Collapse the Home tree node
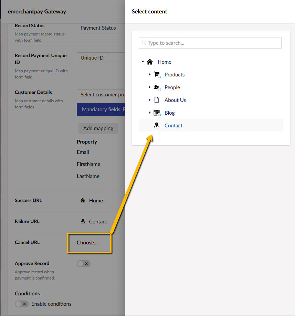Image resolution: width=295 pixels, height=316 pixels. click(x=143, y=62)
